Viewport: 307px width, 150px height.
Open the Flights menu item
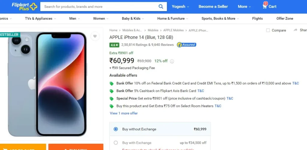coord(257,18)
